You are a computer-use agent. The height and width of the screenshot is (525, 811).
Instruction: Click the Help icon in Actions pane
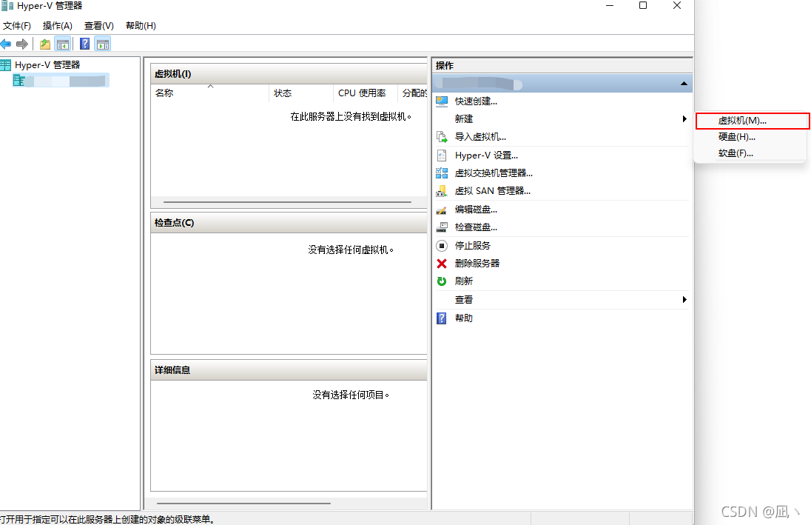(x=442, y=318)
